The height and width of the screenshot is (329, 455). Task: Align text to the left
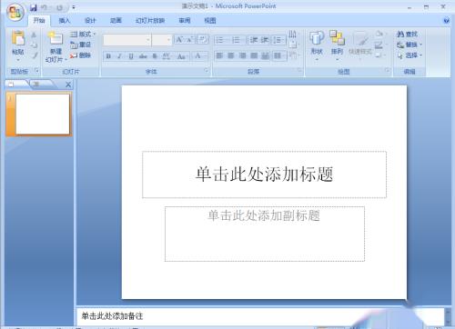219,55
